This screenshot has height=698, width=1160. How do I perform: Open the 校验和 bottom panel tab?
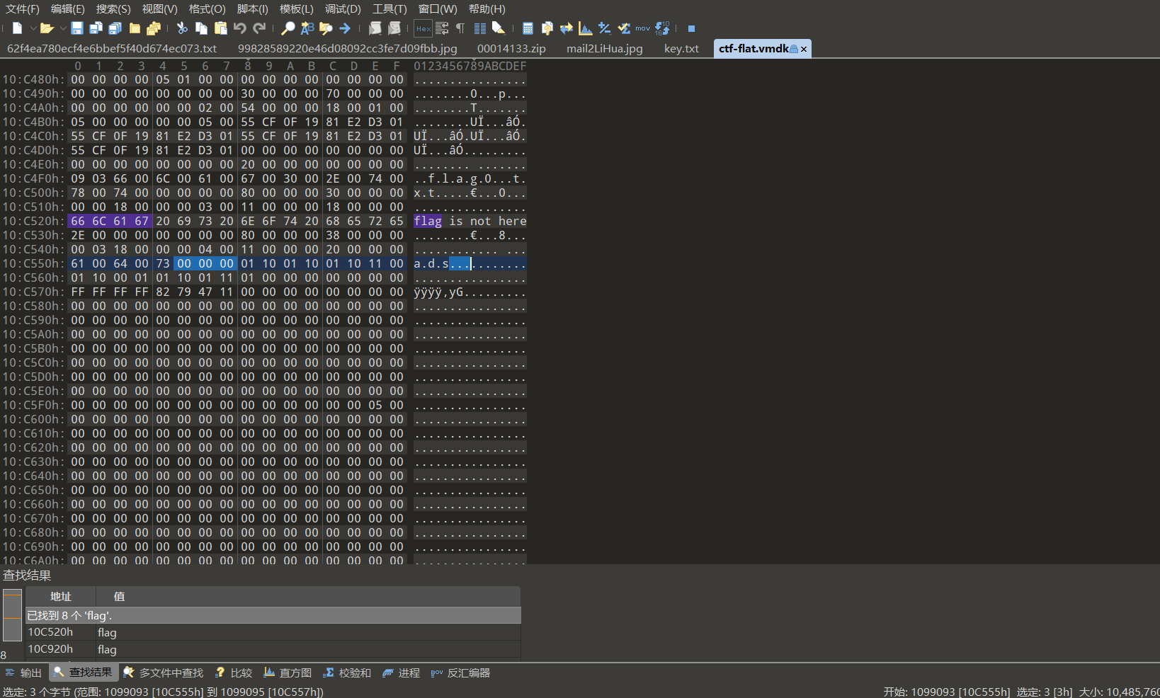(x=347, y=673)
